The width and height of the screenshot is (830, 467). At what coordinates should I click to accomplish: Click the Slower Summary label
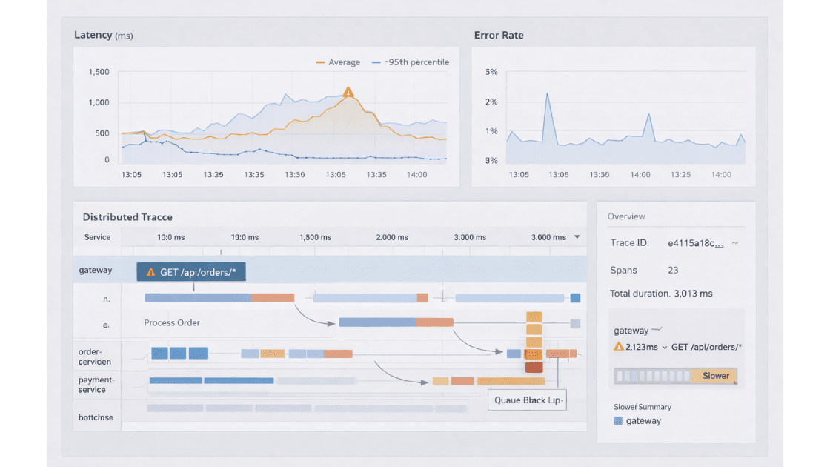click(x=643, y=407)
